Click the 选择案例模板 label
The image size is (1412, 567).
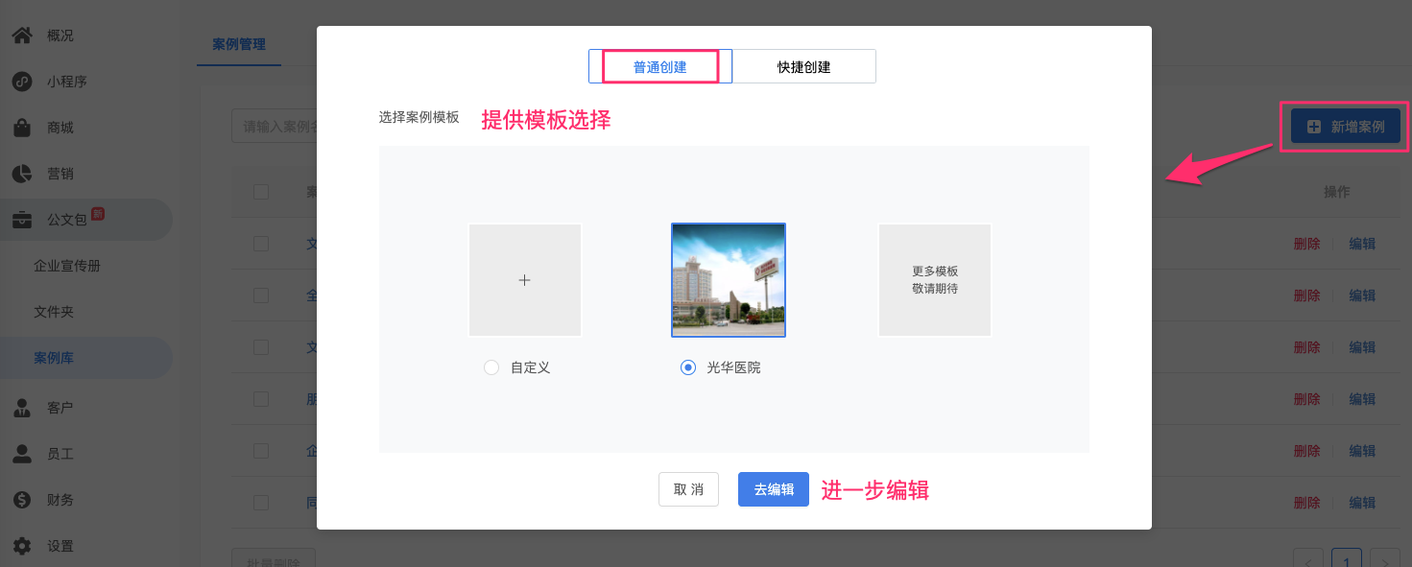(x=419, y=118)
